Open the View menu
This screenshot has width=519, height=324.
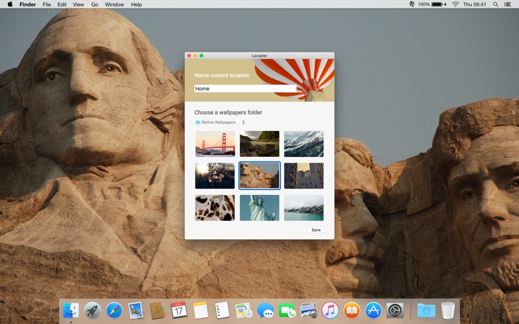coord(78,5)
